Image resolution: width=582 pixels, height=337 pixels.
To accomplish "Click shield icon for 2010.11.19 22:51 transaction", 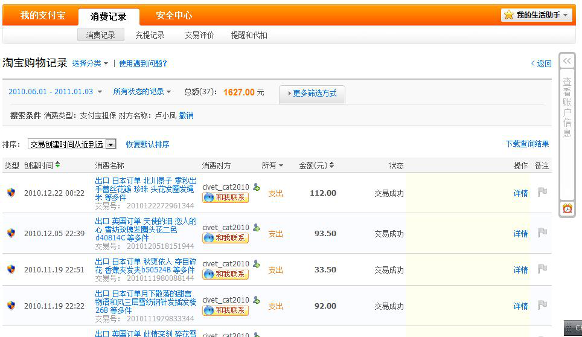I will [11, 269].
